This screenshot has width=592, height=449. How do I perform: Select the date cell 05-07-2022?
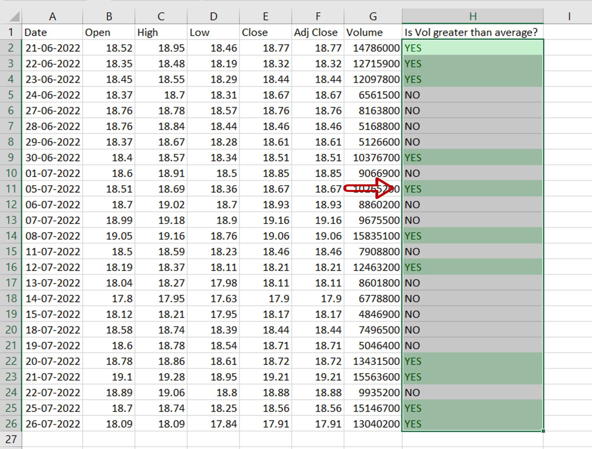pos(52,188)
